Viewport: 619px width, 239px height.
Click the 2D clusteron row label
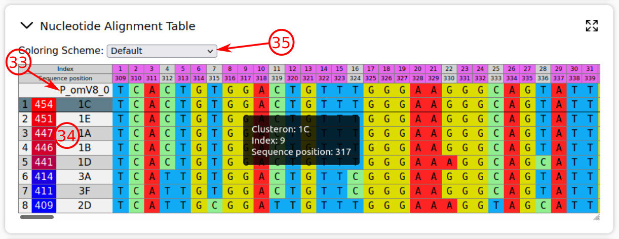[x=84, y=206]
